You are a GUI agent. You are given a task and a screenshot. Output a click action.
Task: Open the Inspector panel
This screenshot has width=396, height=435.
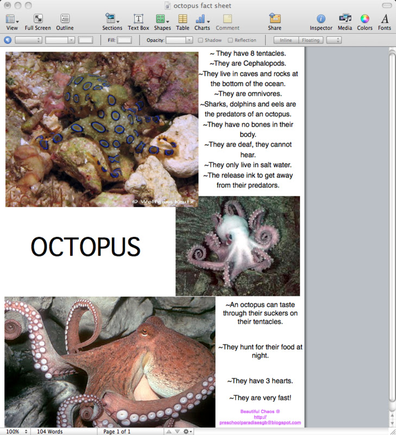(x=321, y=22)
